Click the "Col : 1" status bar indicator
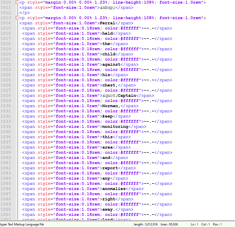 206,224
